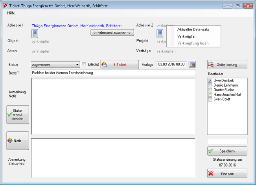Check Gunter Fucke as Bearbeiter
The width and height of the screenshot is (256, 185).
point(210,90)
